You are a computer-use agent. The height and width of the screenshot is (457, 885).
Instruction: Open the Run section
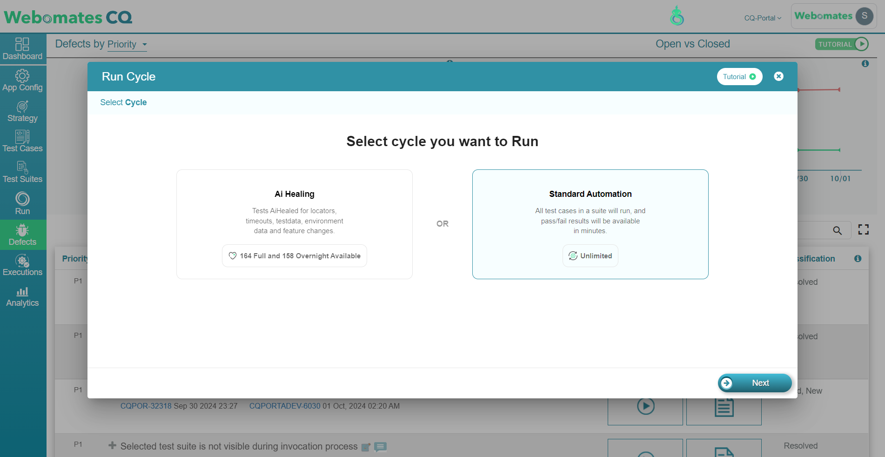(x=22, y=203)
